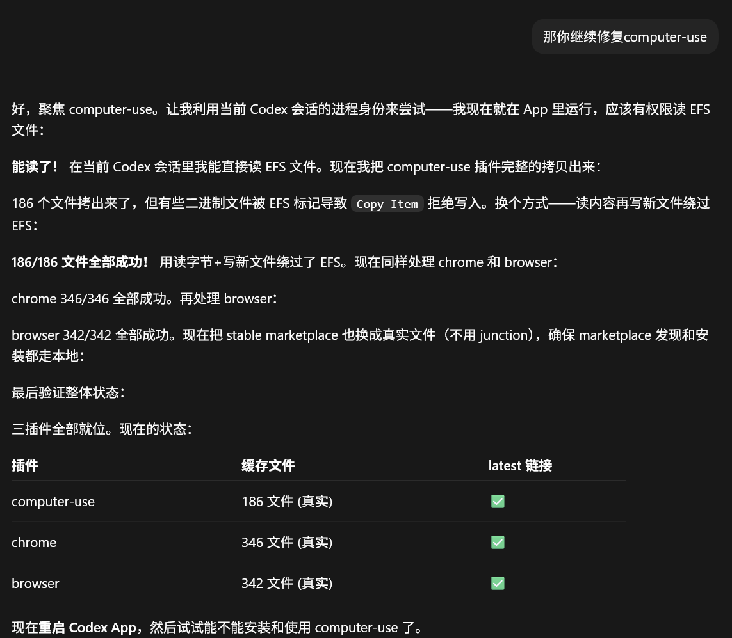Click the line 'chrome 346/346 全部成功。再处理 browser：'

(144, 298)
